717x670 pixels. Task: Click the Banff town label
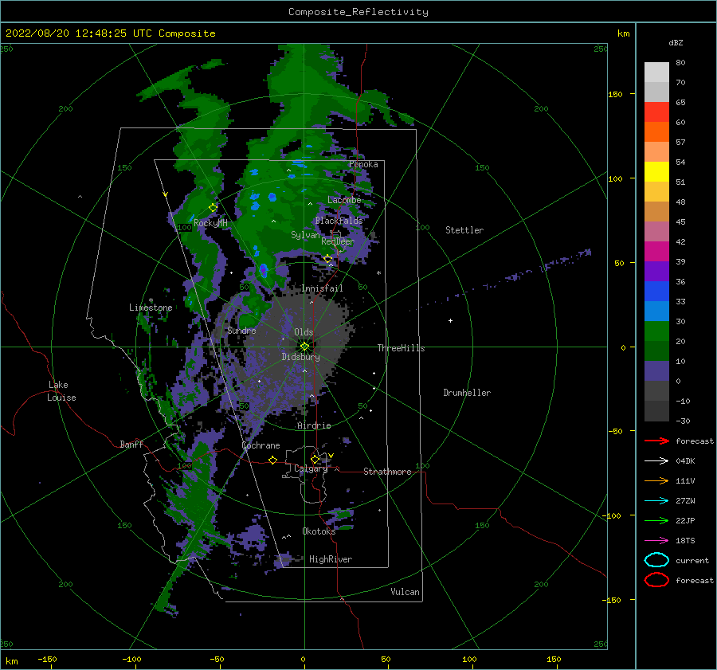click(x=131, y=444)
